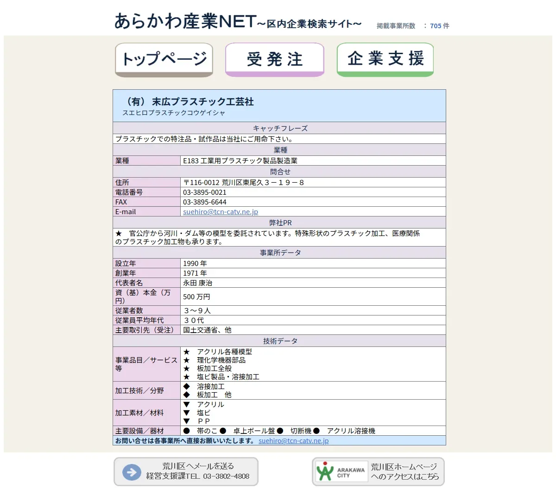The height and width of the screenshot is (488, 556).
Task: Click the 705 件 listed businesses count
Action: (x=440, y=26)
